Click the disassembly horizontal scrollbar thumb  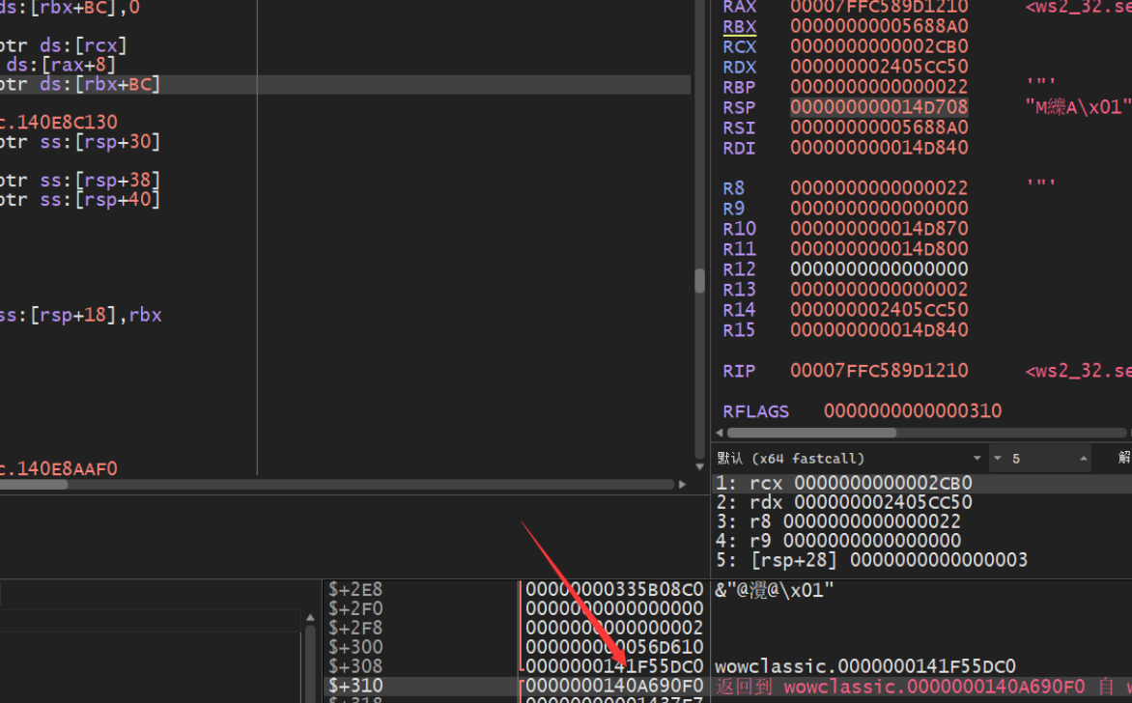point(34,485)
